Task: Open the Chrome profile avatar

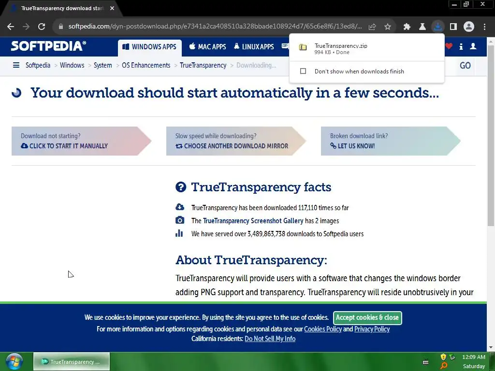Action: click(x=469, y=27)
